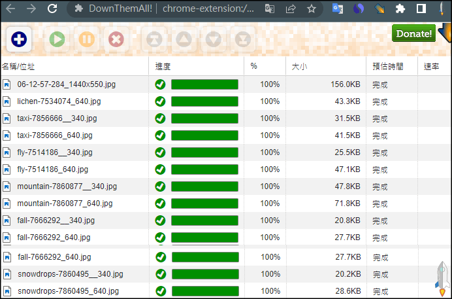This screenshot has height=299, width=452.
Task: Sort by 大小 column header
Action: click(299, 66)
